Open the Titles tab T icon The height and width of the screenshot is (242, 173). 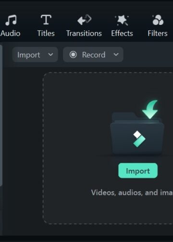46,20
